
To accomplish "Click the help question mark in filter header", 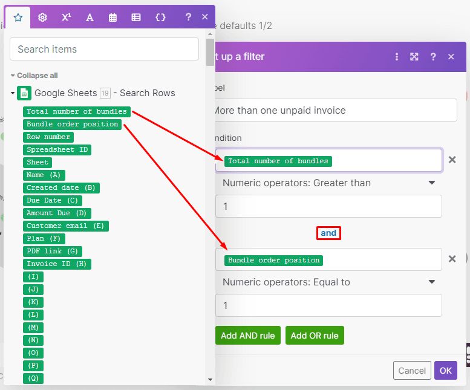I will click(433, 57).
